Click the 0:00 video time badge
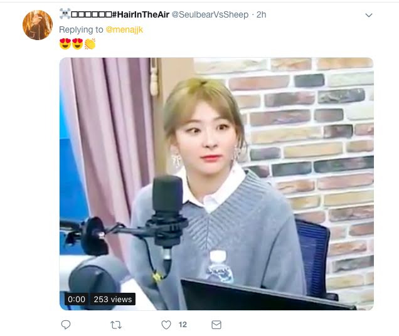The height and width of the screenshot is (336, 399). pos(77,299)
